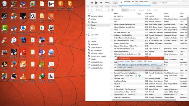This screenshot has height=106, width=189.
Task: Download Digital Booklet from iCloud
Action: point(139,76)
